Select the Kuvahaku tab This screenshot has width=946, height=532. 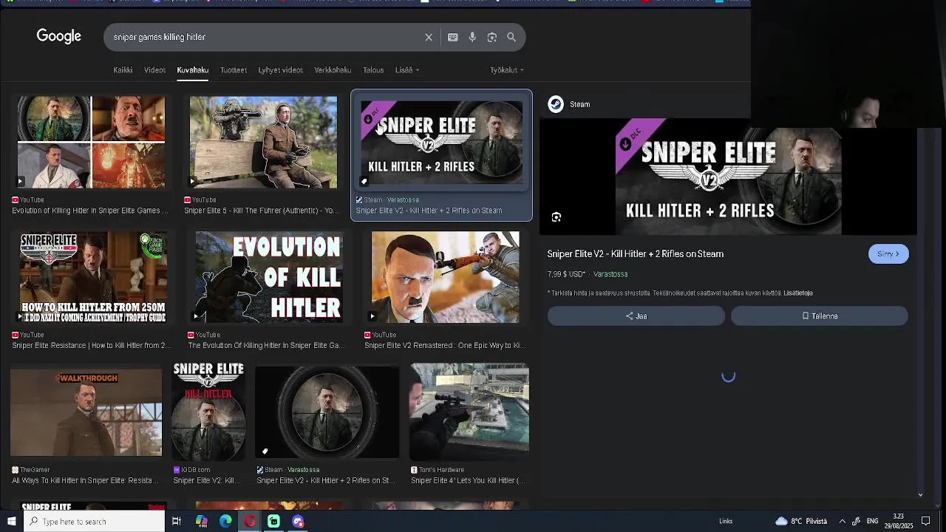(x=192, y=70)
